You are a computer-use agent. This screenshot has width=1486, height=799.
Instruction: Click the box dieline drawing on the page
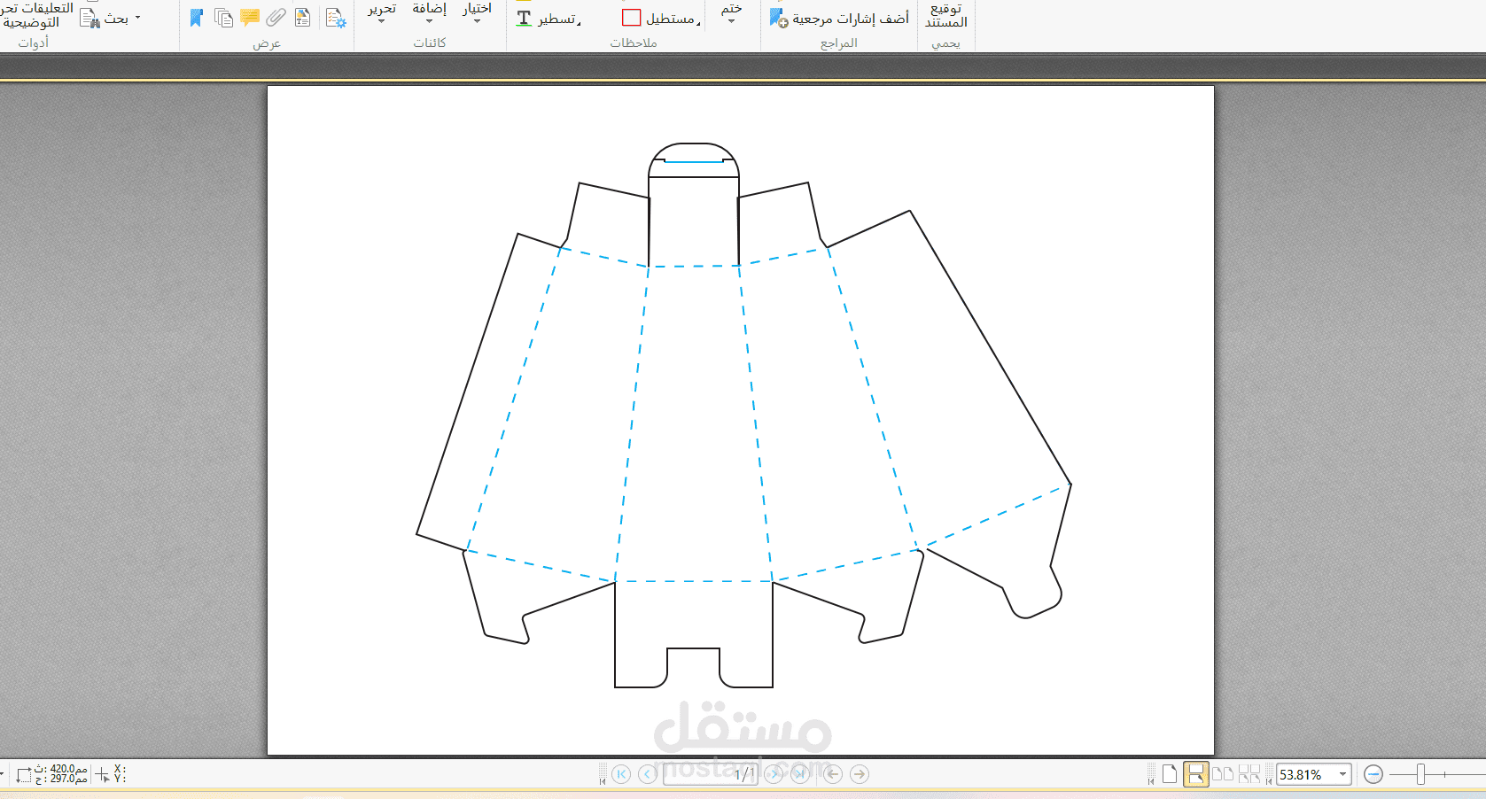pos(743,415)
